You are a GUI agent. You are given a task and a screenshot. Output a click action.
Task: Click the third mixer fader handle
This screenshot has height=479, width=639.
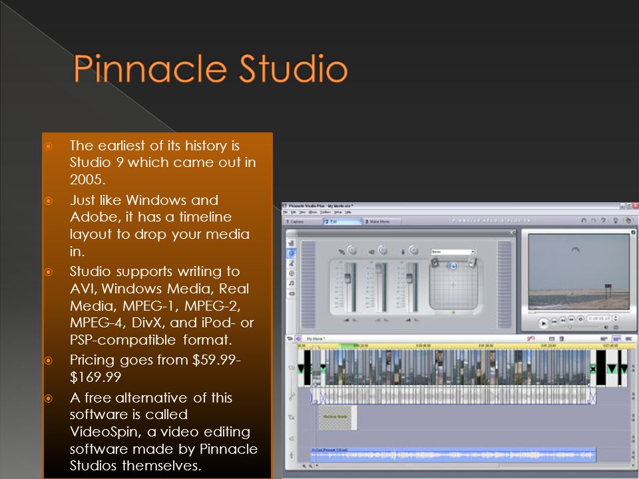[409, 278]
